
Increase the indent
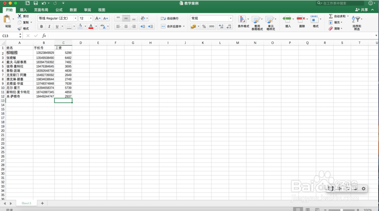[x=150, y=27]
